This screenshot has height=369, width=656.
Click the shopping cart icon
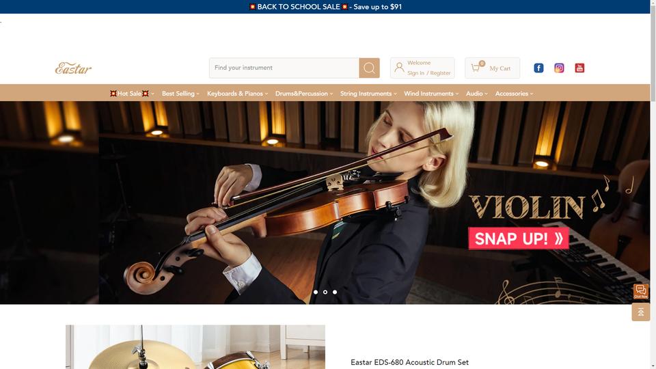[x=476, y=68]
